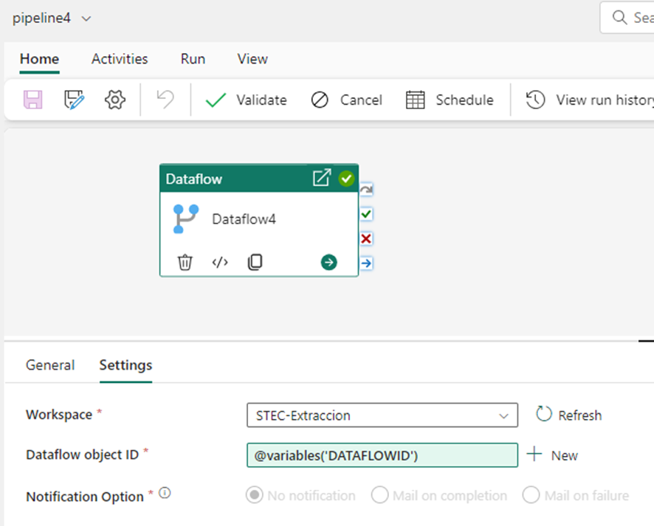Copy the Dataflow activity icon
The height and width of the screenshot is (526, 654).
[x=255, y=262]
